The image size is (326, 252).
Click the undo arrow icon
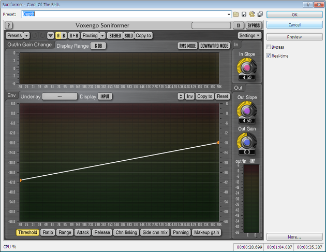click(x=35, y=36)
